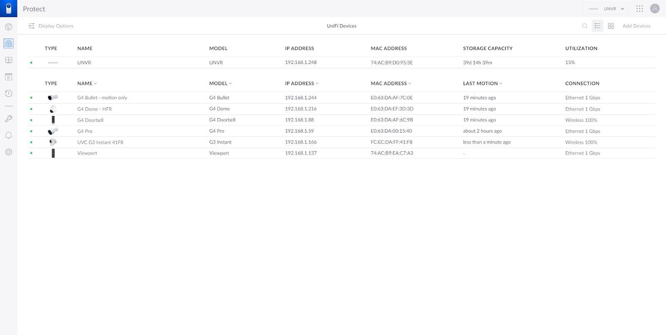Click IP address 192.168.1.248

click(x=301, y=62)
